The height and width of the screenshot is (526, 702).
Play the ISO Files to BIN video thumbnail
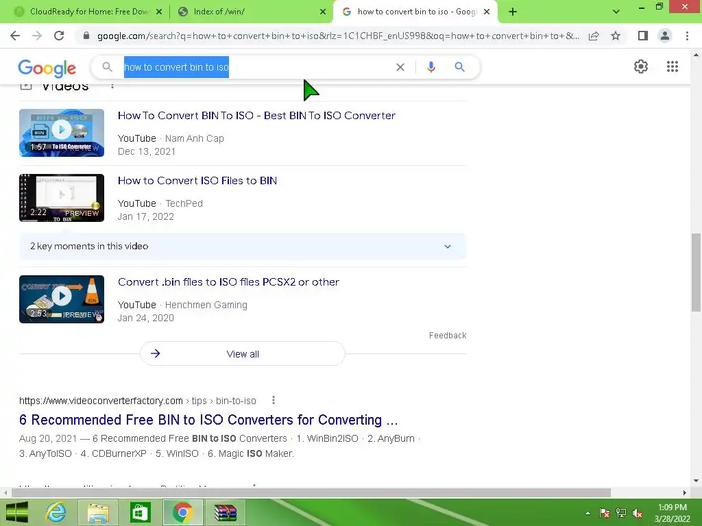62,198
